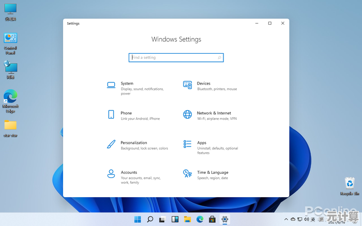Screen dimensions: 362x226
Task: Open Accounts settings
Action: (129, 173)
